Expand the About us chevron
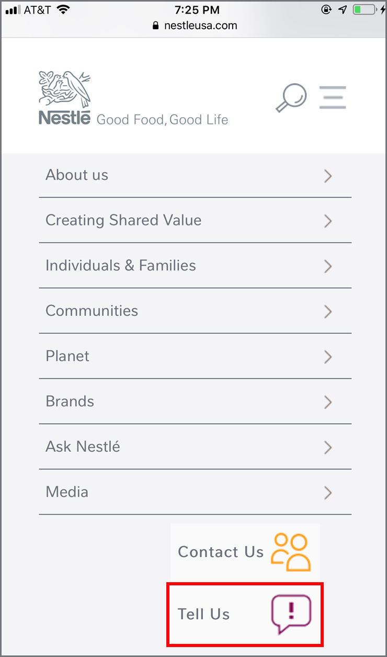 pyautogui.click(x=328, y=176)
